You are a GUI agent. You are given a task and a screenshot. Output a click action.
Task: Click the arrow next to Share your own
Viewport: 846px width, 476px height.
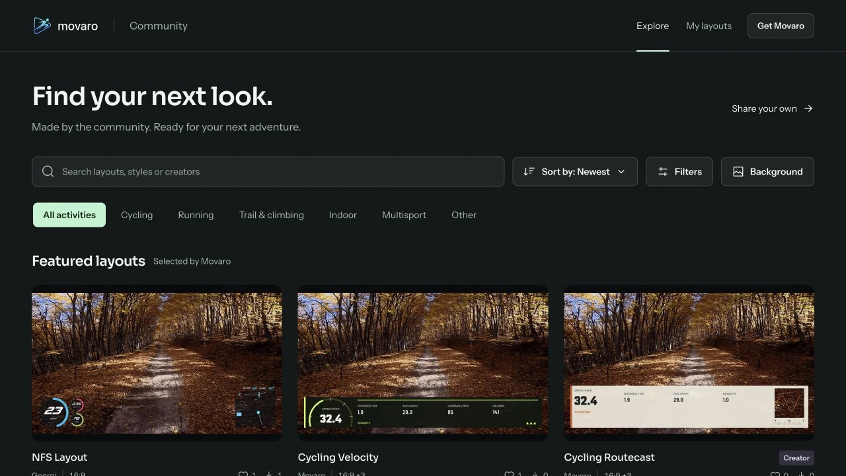(808, 108)
